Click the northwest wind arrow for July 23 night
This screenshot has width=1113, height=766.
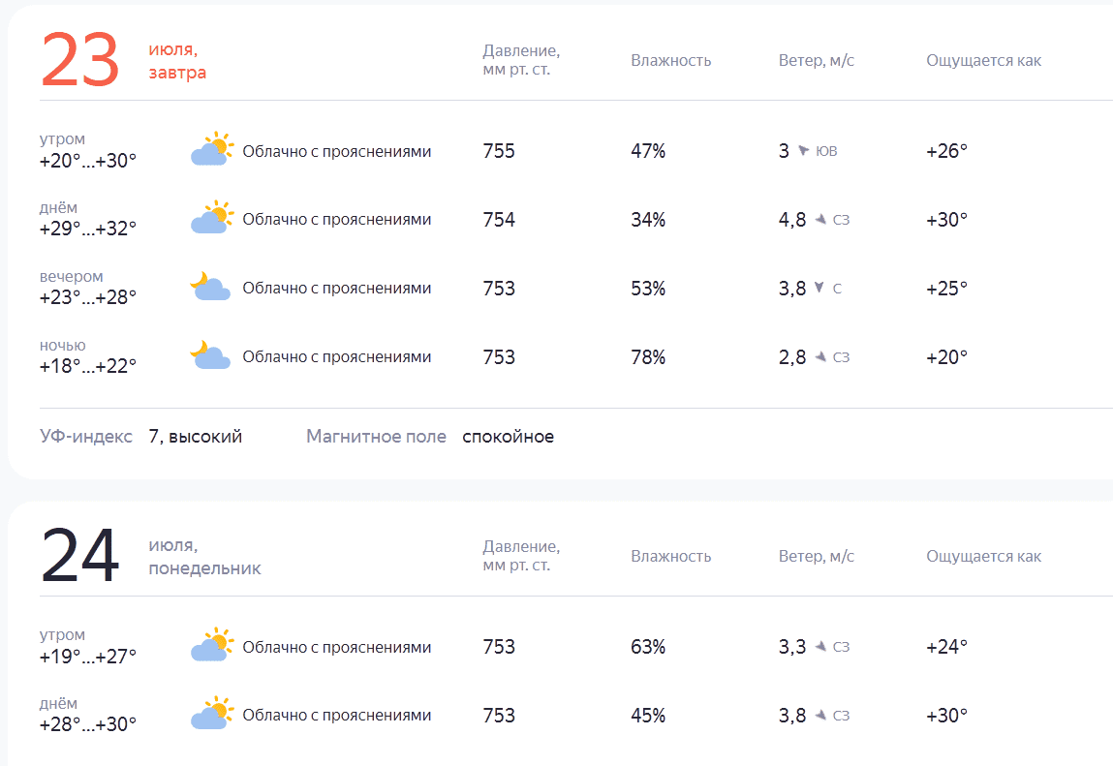click(x=819, y=356)
